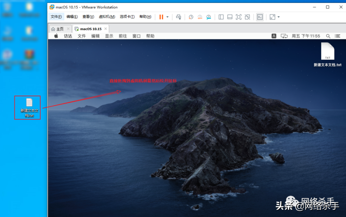
Task: Open the 文件(F) menu in VMware
Action: 56,17
